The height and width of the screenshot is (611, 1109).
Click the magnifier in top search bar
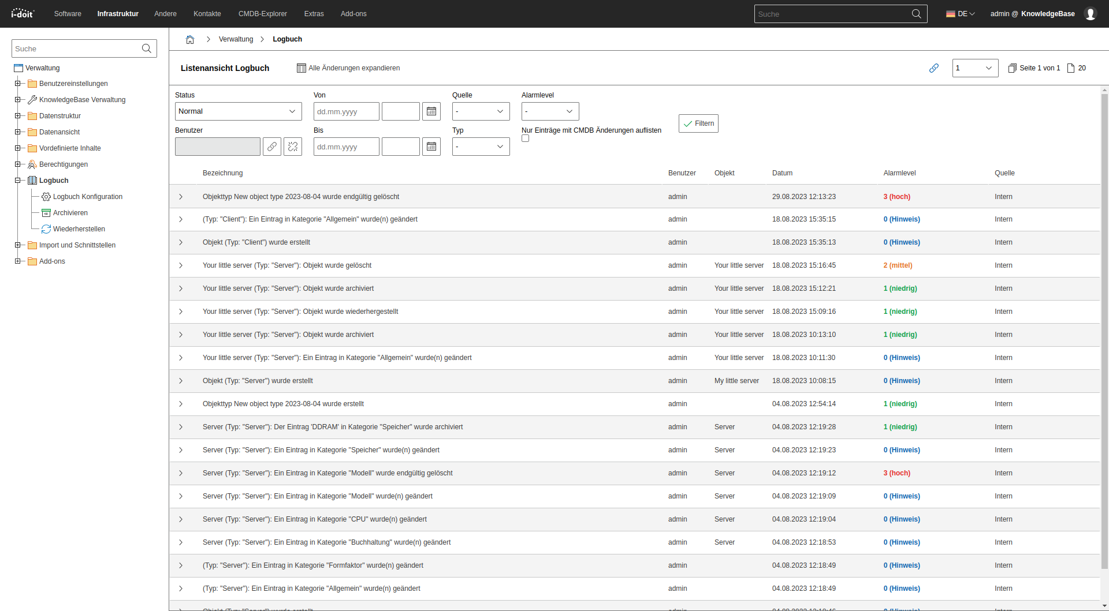click(916, 14)
